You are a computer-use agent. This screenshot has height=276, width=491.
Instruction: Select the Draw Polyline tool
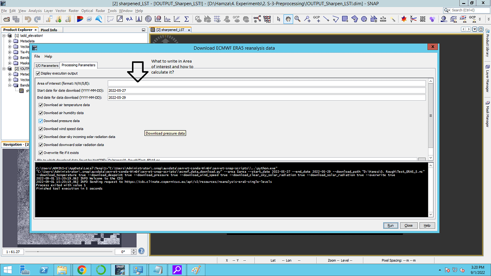336,19
